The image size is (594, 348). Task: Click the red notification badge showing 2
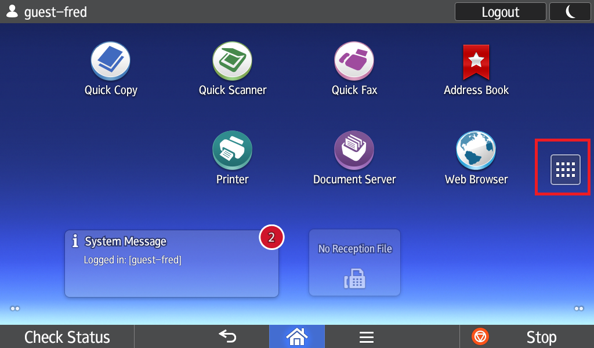pos(271,237)
